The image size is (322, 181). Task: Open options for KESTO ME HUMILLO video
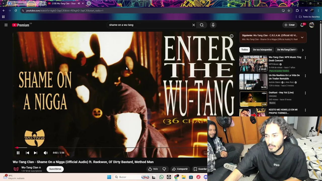(305, 110)
